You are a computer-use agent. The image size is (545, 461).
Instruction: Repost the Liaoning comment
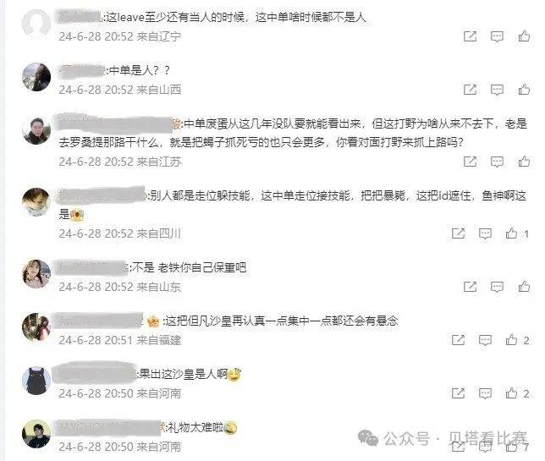[470, 36]
